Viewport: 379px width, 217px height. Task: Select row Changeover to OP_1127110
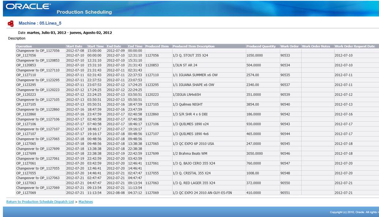coord(197,70)
